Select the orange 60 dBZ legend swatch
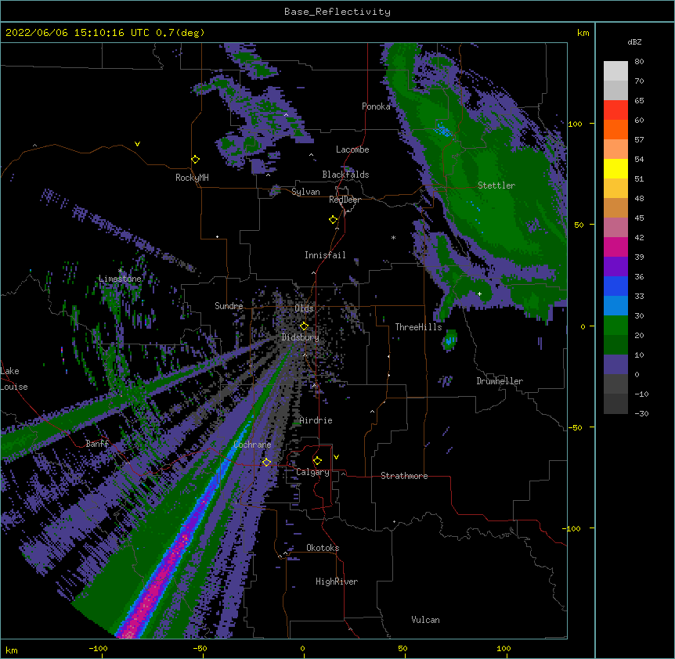The image size is (675, 659). tap(615, 129)
